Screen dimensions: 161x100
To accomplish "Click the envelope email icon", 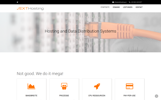I will click(113, 2).
